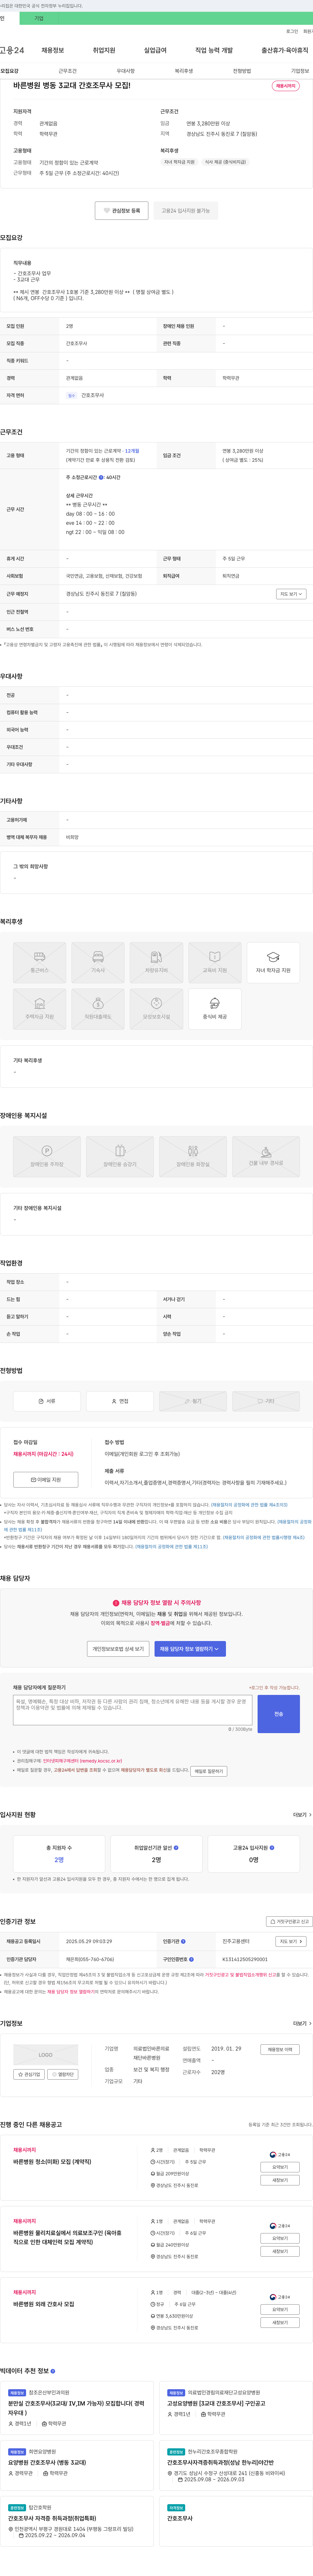Click the 장애인용 주차장 icon
Image resolution: width=313 pixels, height=2576 pixels.
pyautogui.click(x=47, y=1156)
